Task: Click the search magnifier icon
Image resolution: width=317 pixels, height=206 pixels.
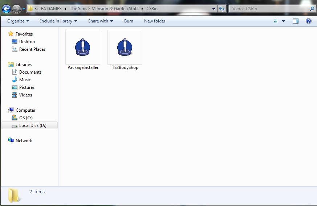Action: (x=312, y=9)
